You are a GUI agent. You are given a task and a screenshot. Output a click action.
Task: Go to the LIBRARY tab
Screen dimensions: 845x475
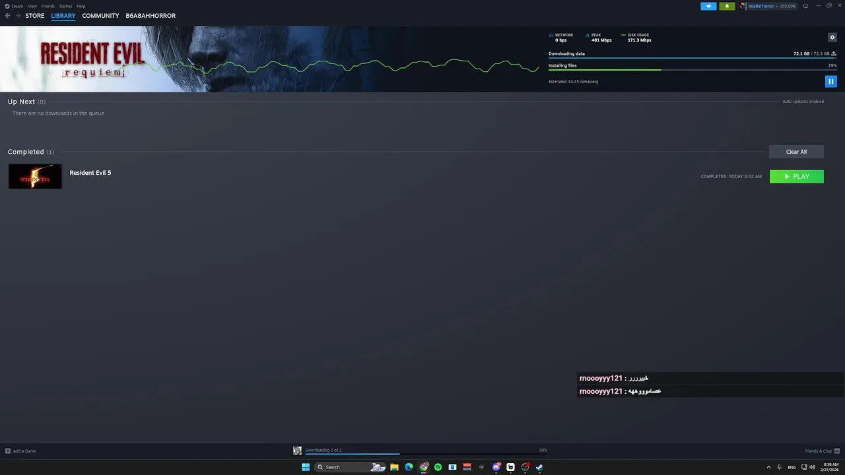point(63,16)
